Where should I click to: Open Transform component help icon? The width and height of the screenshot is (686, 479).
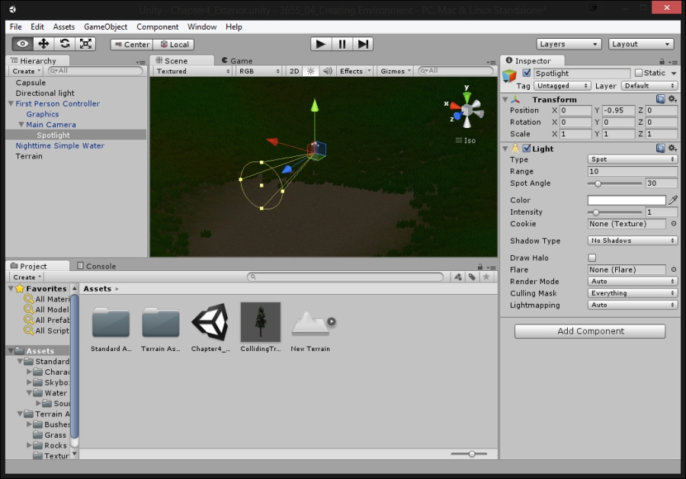[661, 99]
